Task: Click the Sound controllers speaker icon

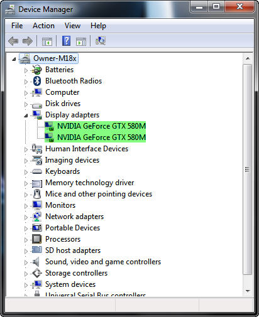Action: [36, 262]
